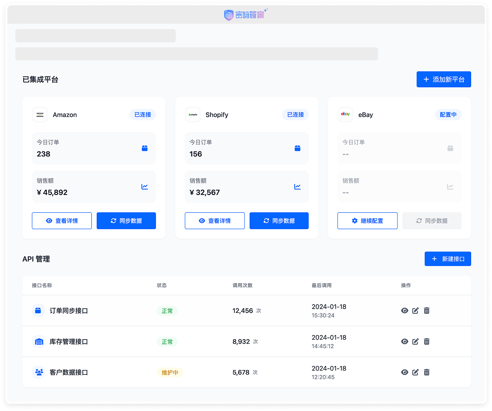
Task: Click the Amazon 已连接 status badge
Action: [142, 115]
